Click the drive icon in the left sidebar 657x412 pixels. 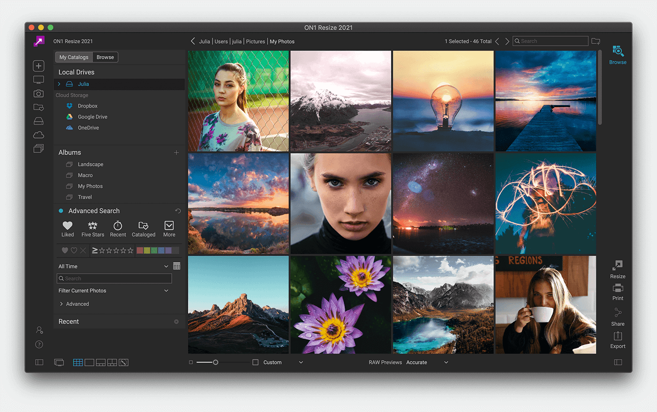click(39, 121)
